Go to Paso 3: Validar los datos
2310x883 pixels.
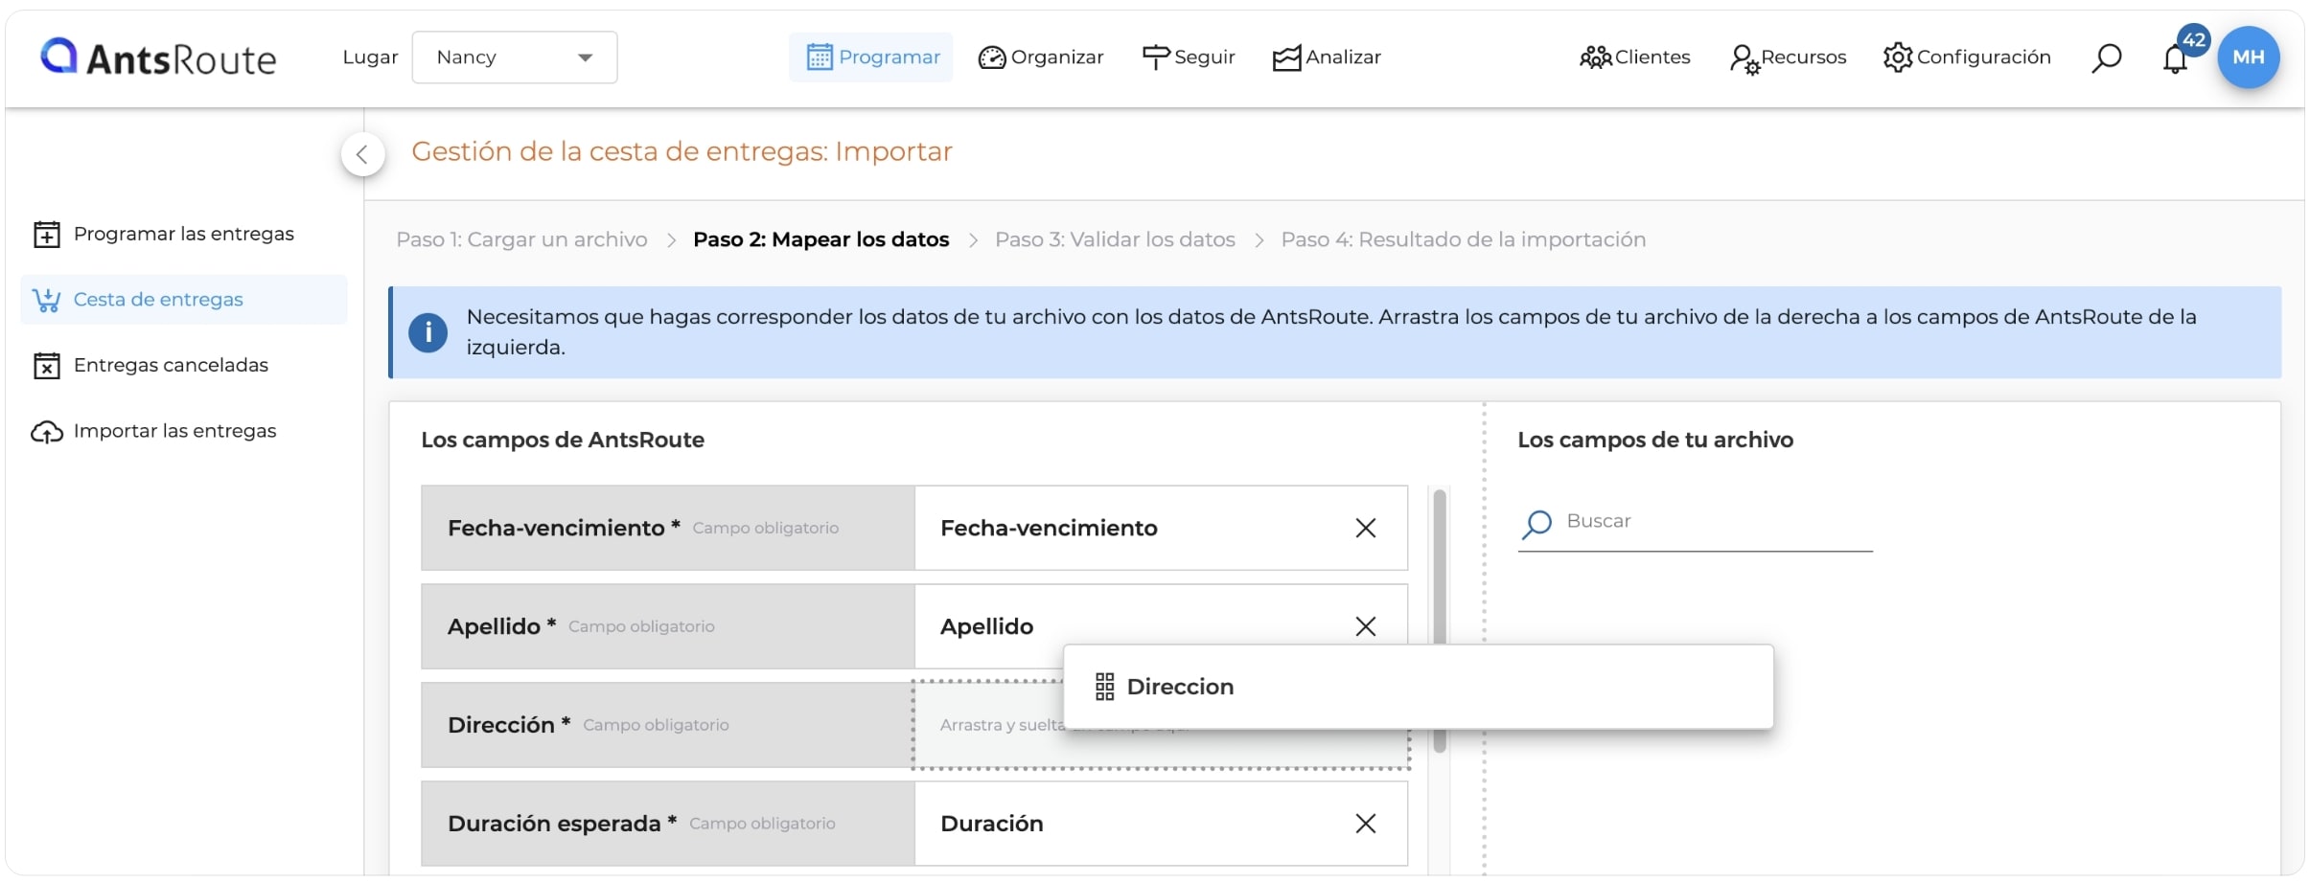click(x=1115, y=239)
